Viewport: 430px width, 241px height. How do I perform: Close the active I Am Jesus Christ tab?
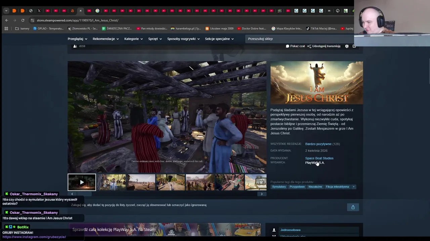coord(81,11)
